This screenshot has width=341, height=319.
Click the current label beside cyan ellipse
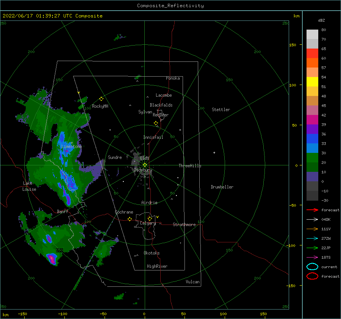point(329,267)
